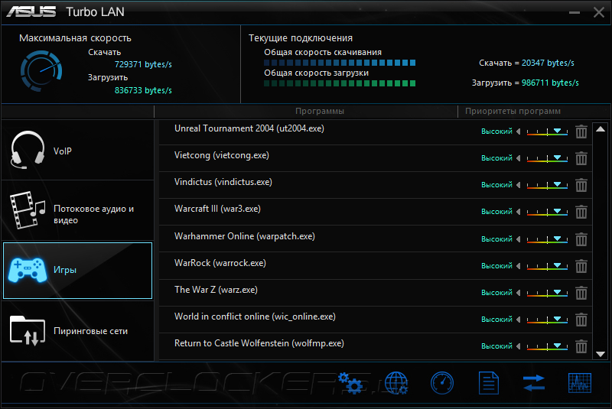Click the green total upload speed bar
Image resolution: width=612 pixels, height=409 pixels.
pos(340,83)
